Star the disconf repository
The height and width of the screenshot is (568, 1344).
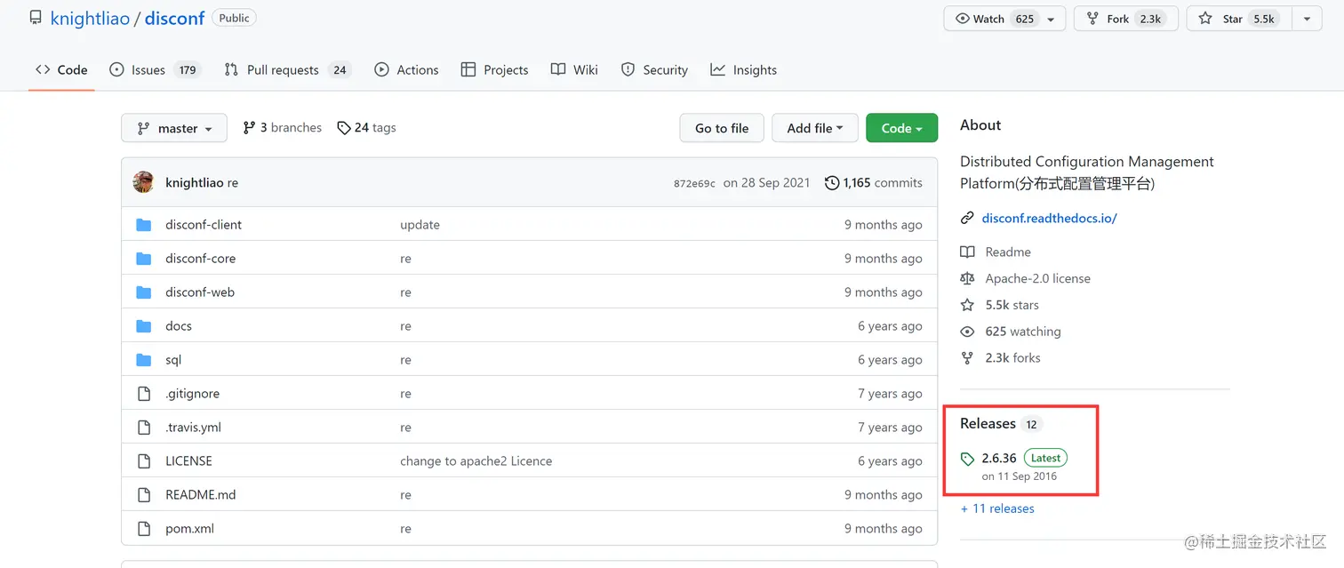click(x=1238, y=19)
